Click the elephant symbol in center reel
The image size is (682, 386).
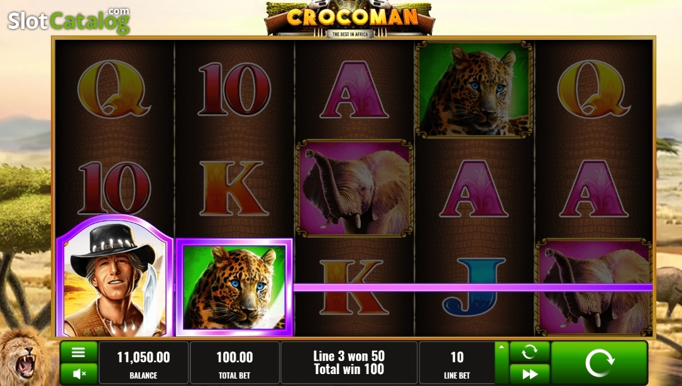[x=354, y=188]
